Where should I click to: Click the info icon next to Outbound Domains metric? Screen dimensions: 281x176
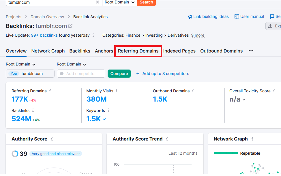pyautogui.click(x=193, y=91)
